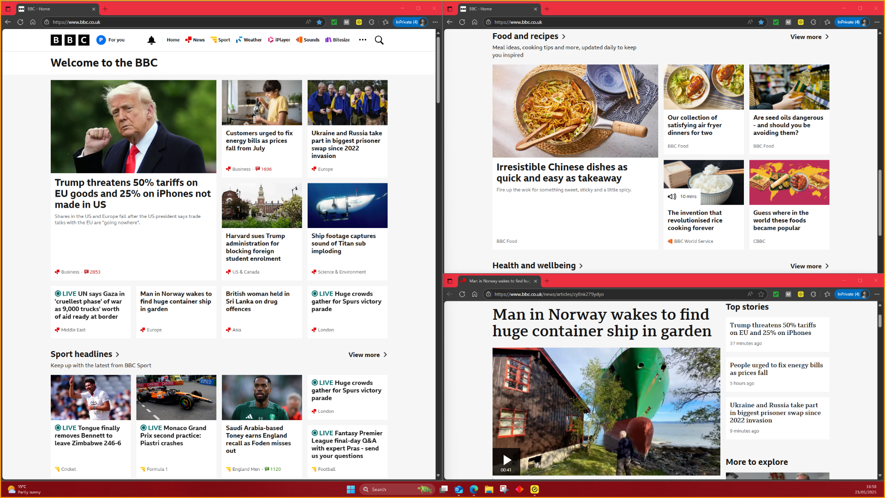This screenshot has height=498, width=885.
Task: Open People urged to fix energy bills top story
Action: click(776, 369)
